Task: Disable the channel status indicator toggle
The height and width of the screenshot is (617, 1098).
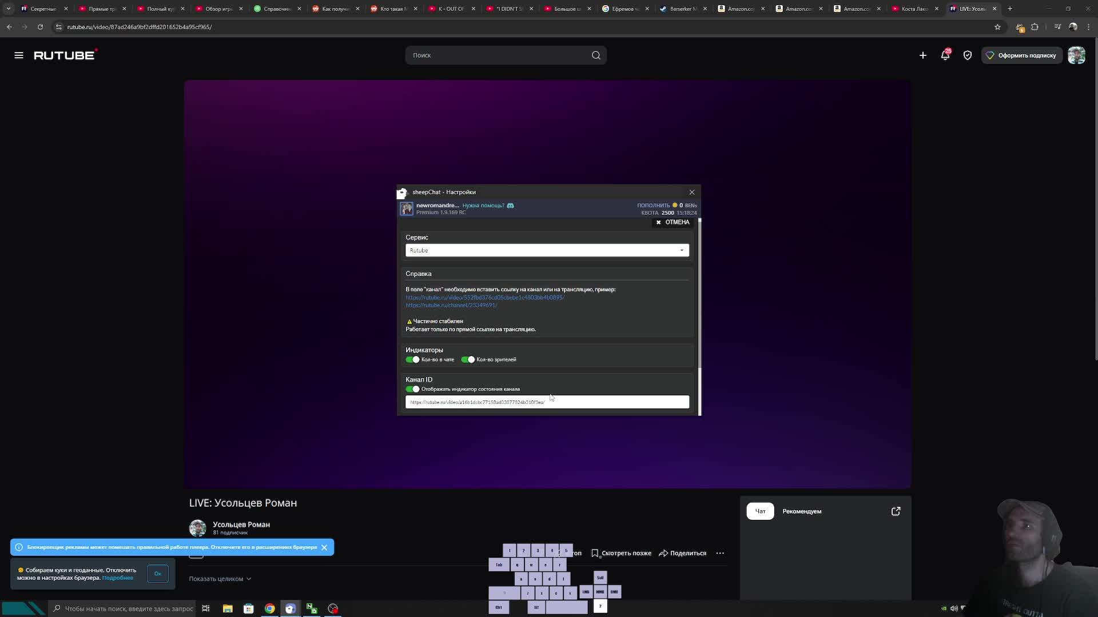Action: 412,389
